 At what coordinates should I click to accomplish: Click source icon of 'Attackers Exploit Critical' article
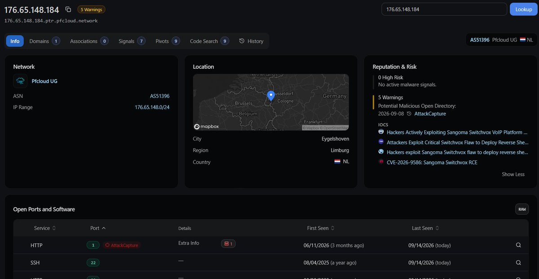(x=381, y=142)
